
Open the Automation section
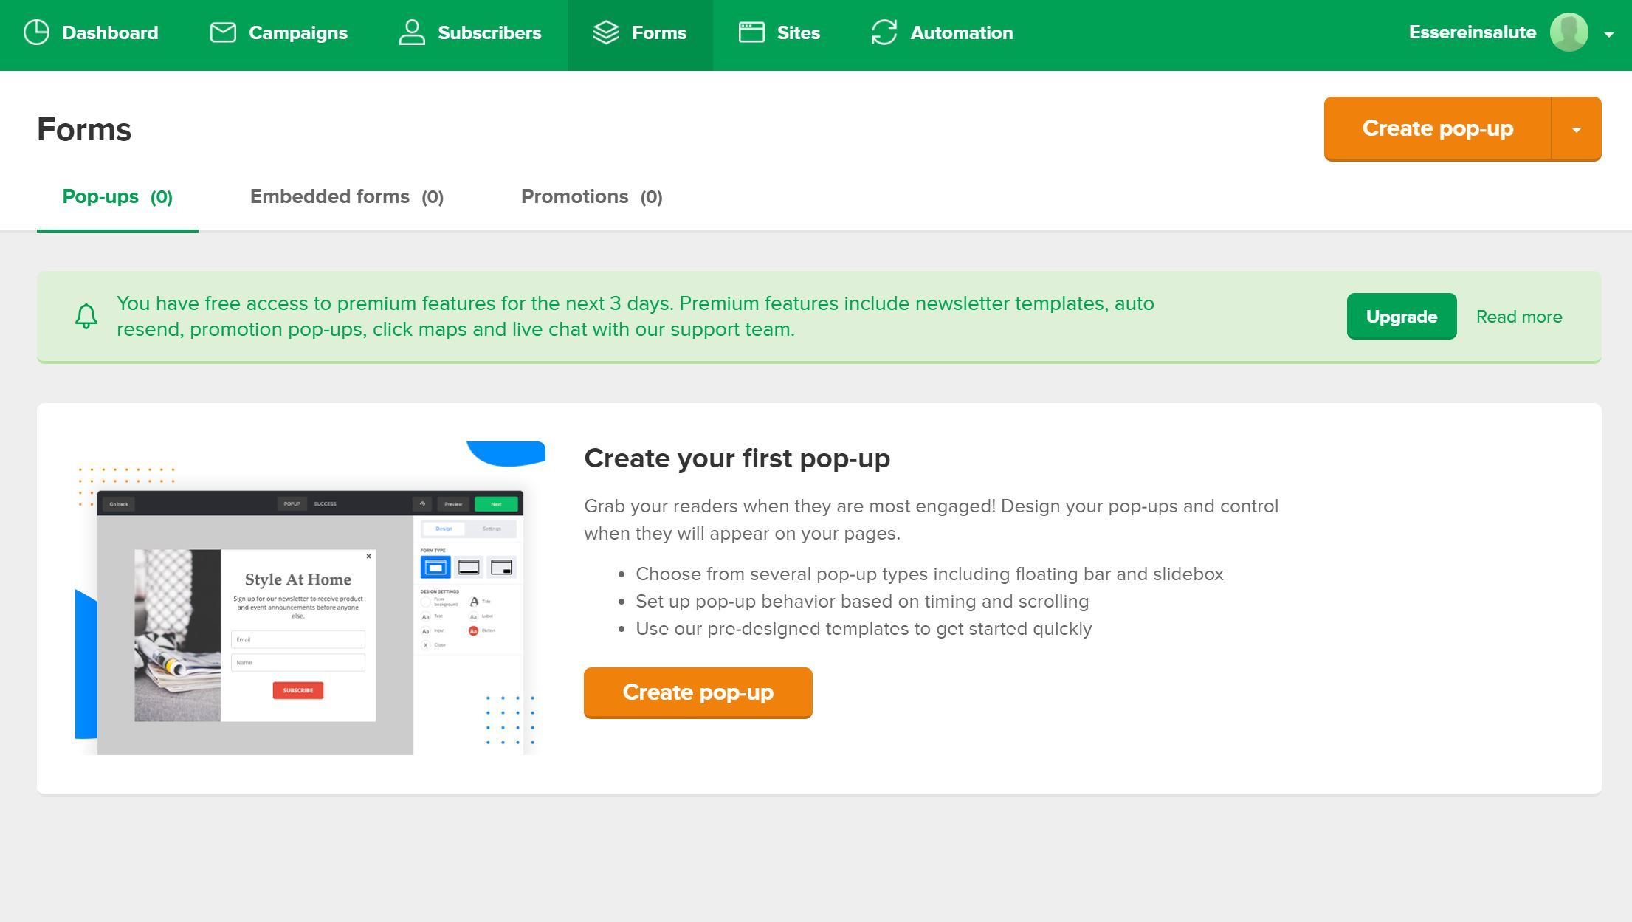point(942,32)
